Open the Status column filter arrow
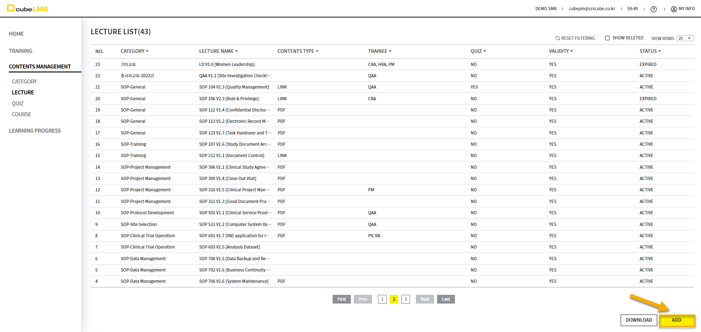701x332 pixels. tap(659, 51)
